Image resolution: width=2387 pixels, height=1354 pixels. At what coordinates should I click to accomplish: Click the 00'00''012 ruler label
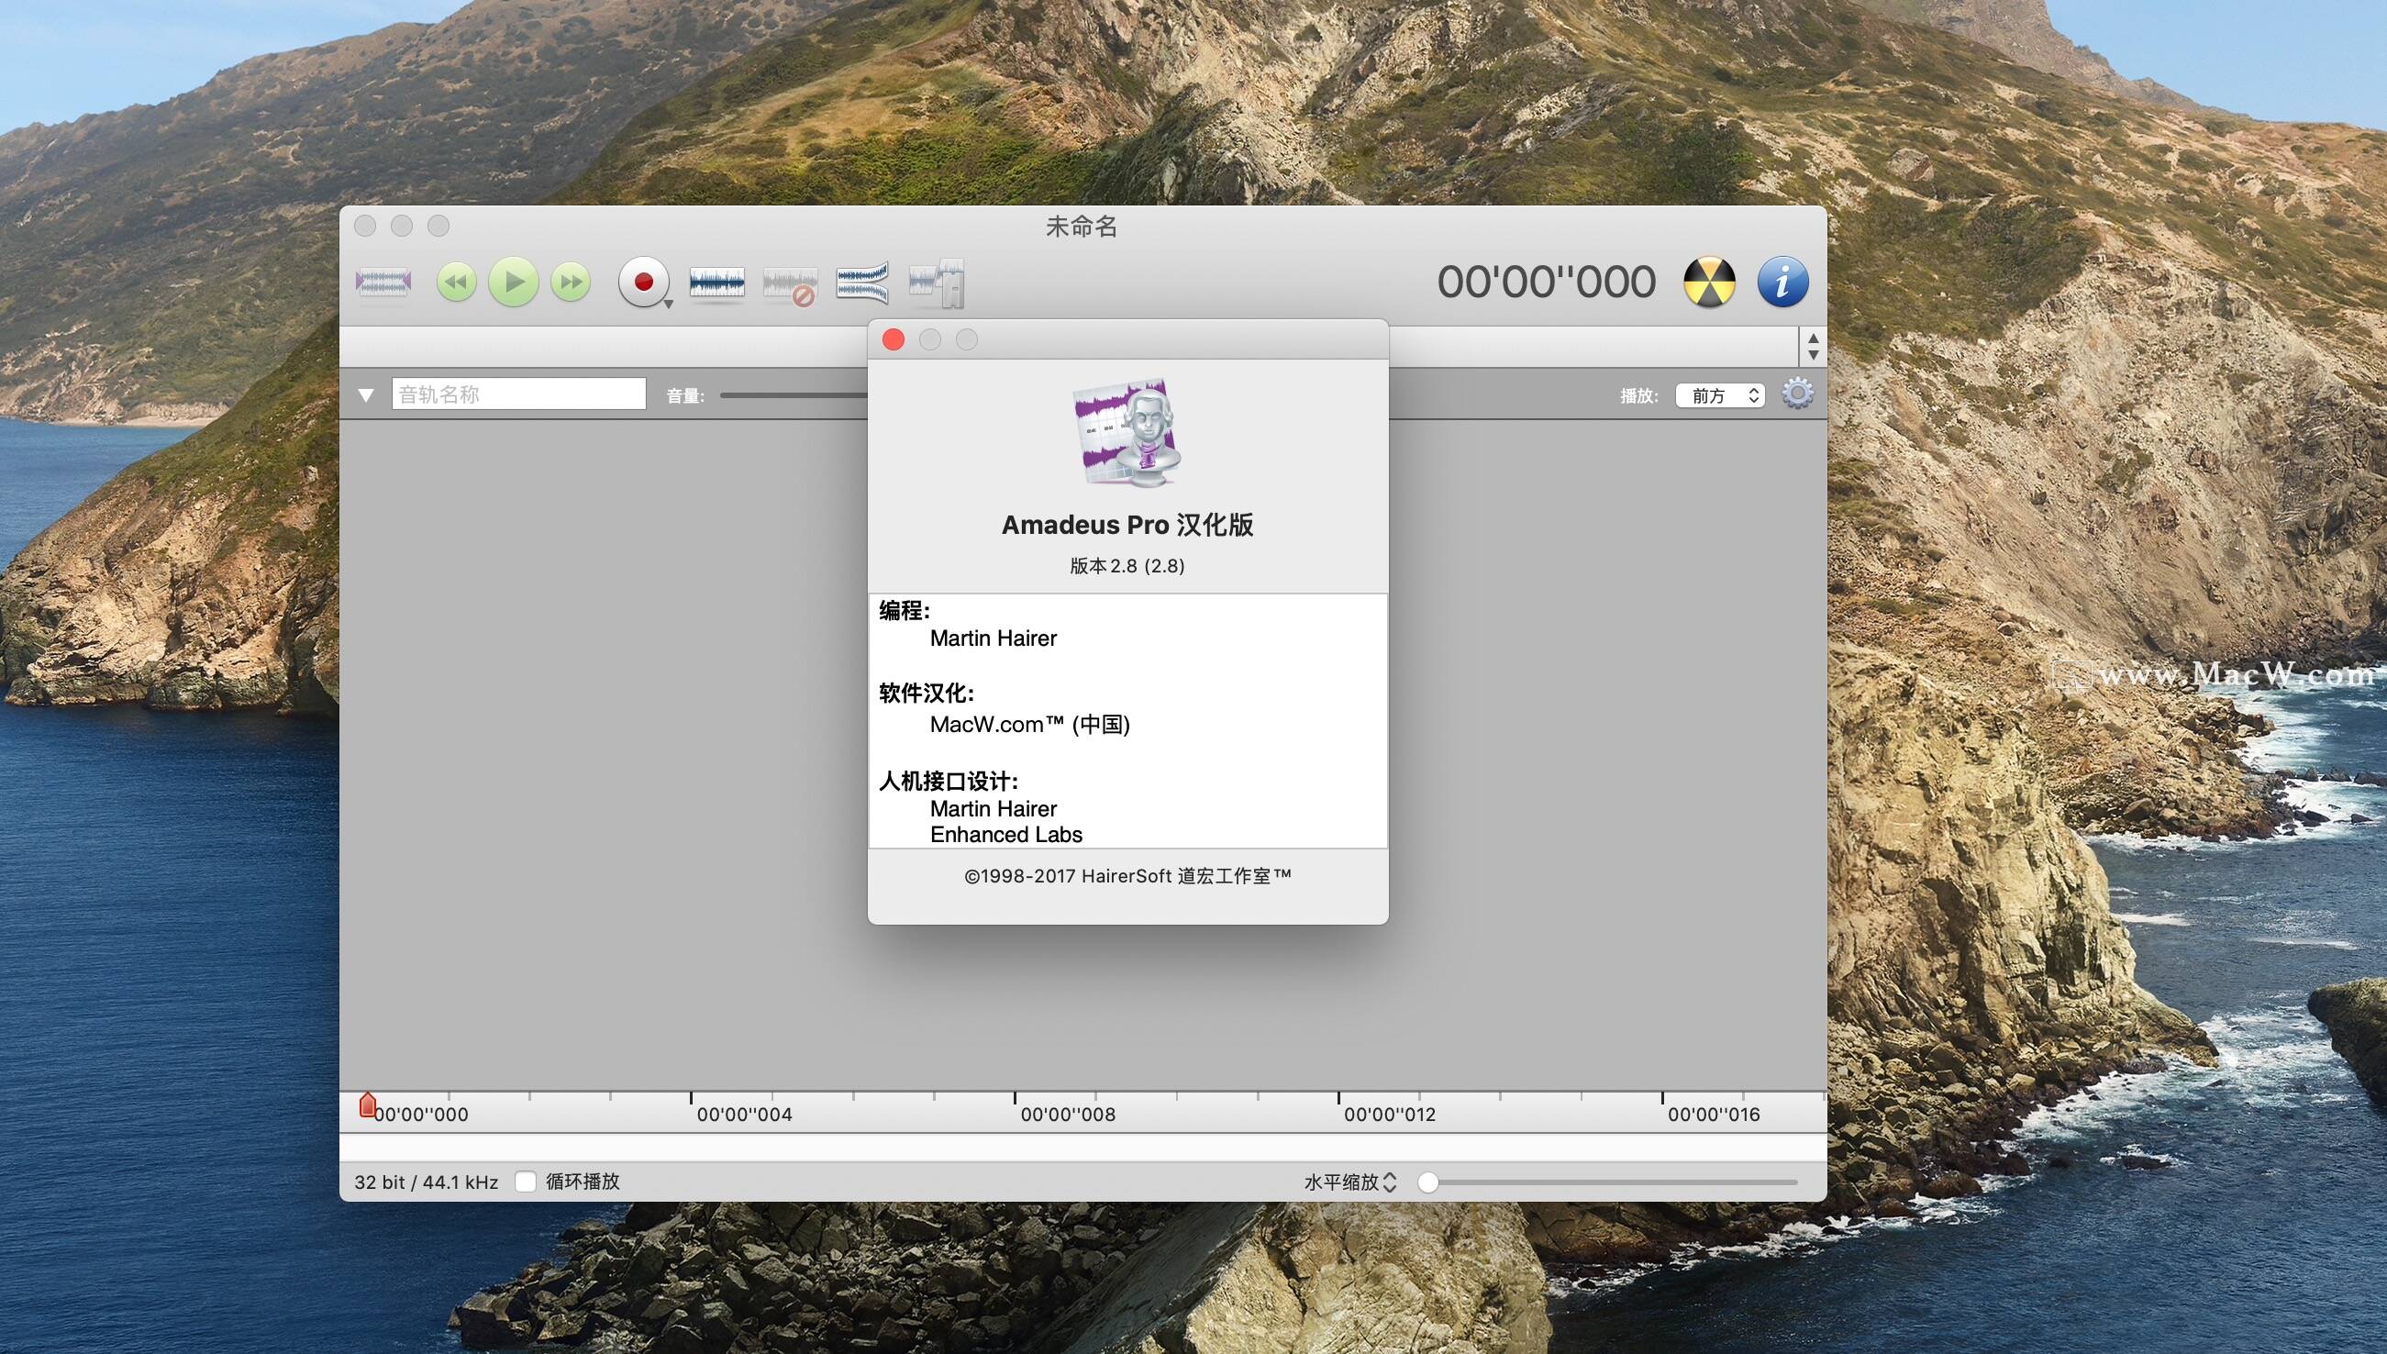(1389, 1114)
